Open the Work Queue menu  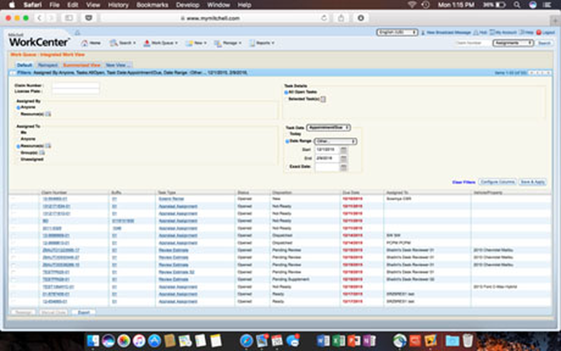pyautogui.click(x=160, y=43)
